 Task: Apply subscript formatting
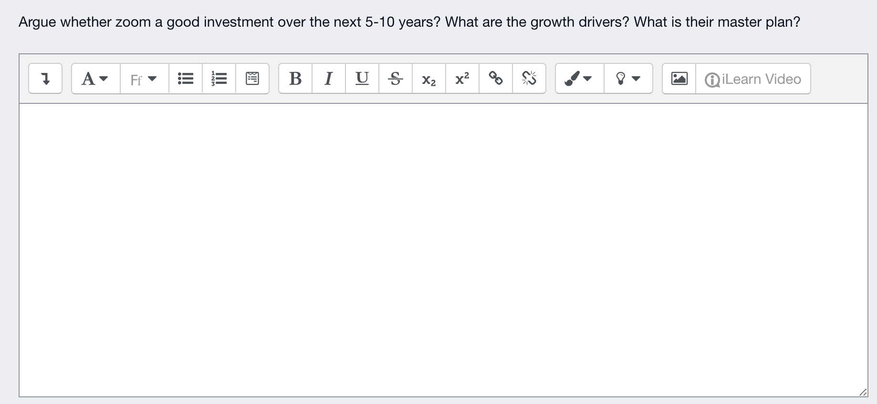[429, 79]
